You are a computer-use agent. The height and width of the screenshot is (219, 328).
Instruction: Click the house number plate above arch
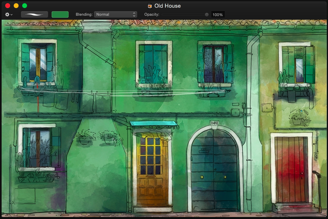coord(214,123)
